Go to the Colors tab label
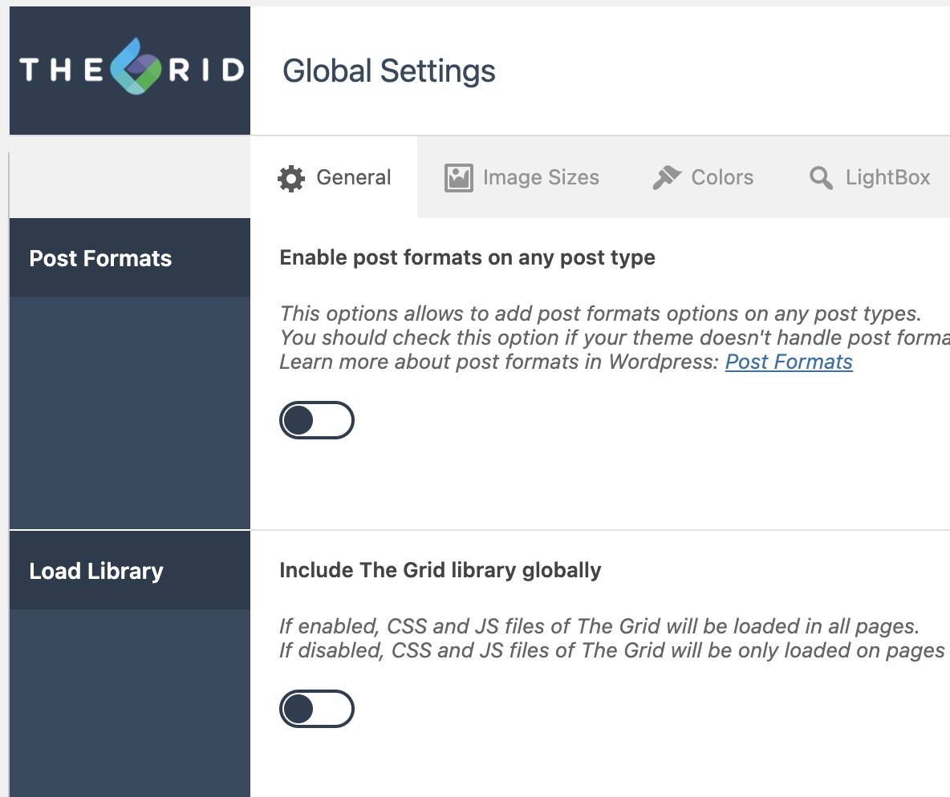Screen dimensions: 950x797 [722, 177]
